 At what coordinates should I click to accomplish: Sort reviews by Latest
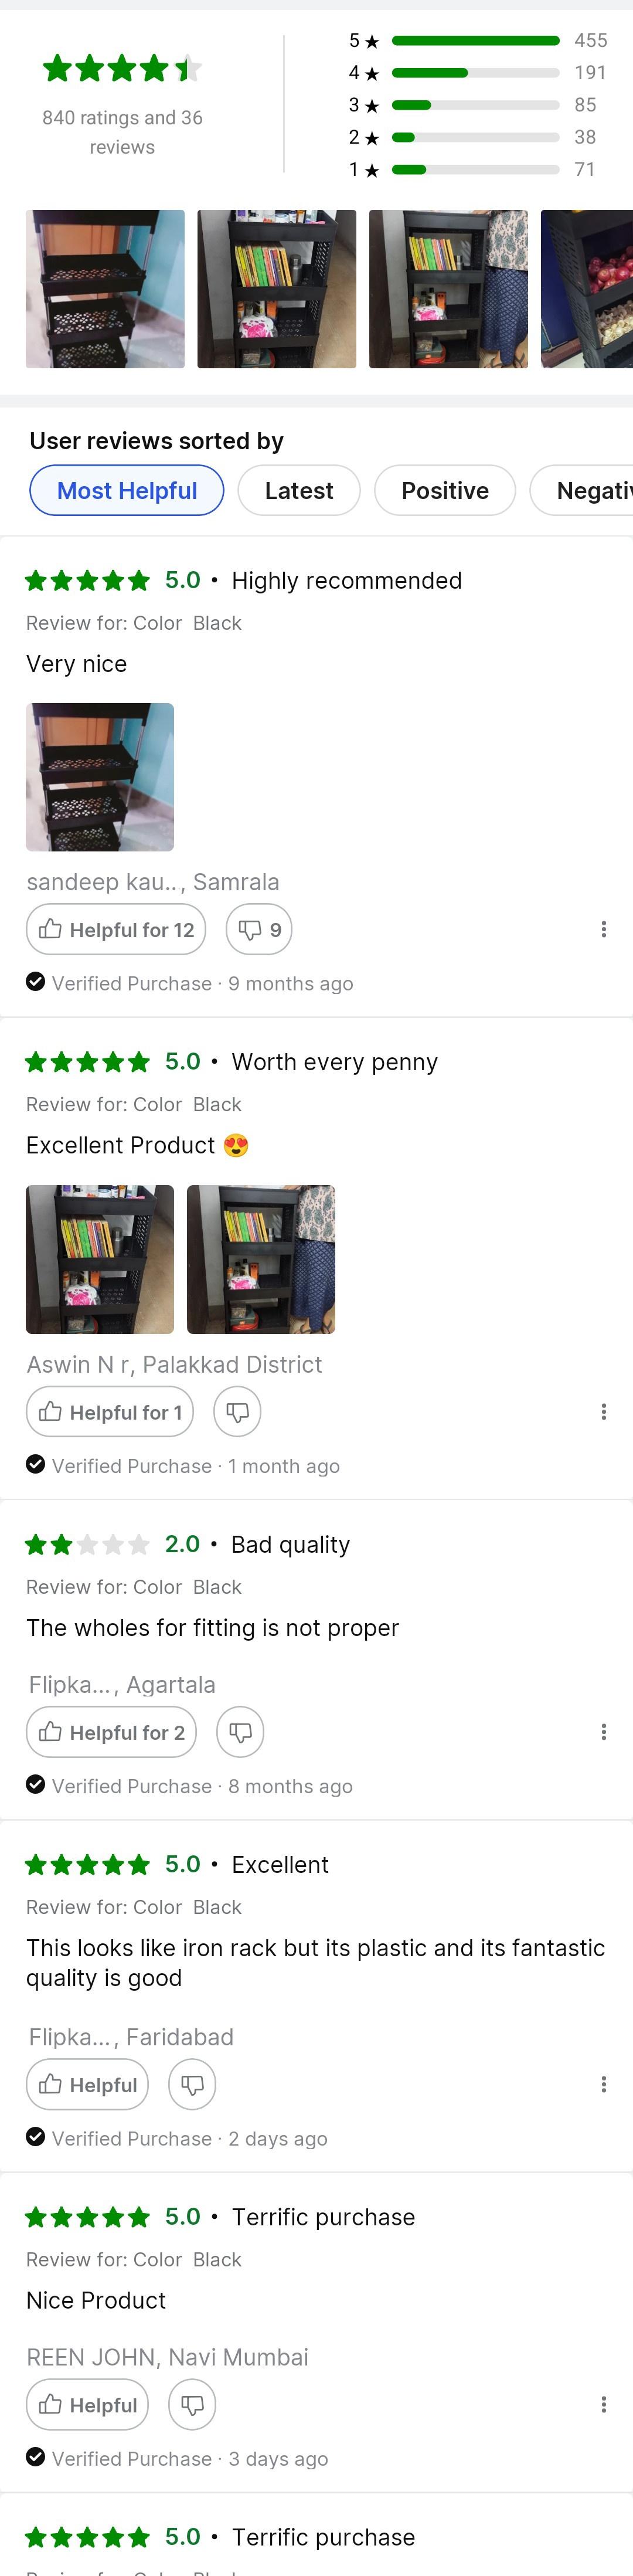click(x=299, y=490)
